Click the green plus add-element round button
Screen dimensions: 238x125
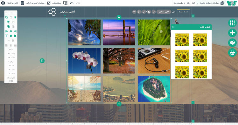click(232, 33)
